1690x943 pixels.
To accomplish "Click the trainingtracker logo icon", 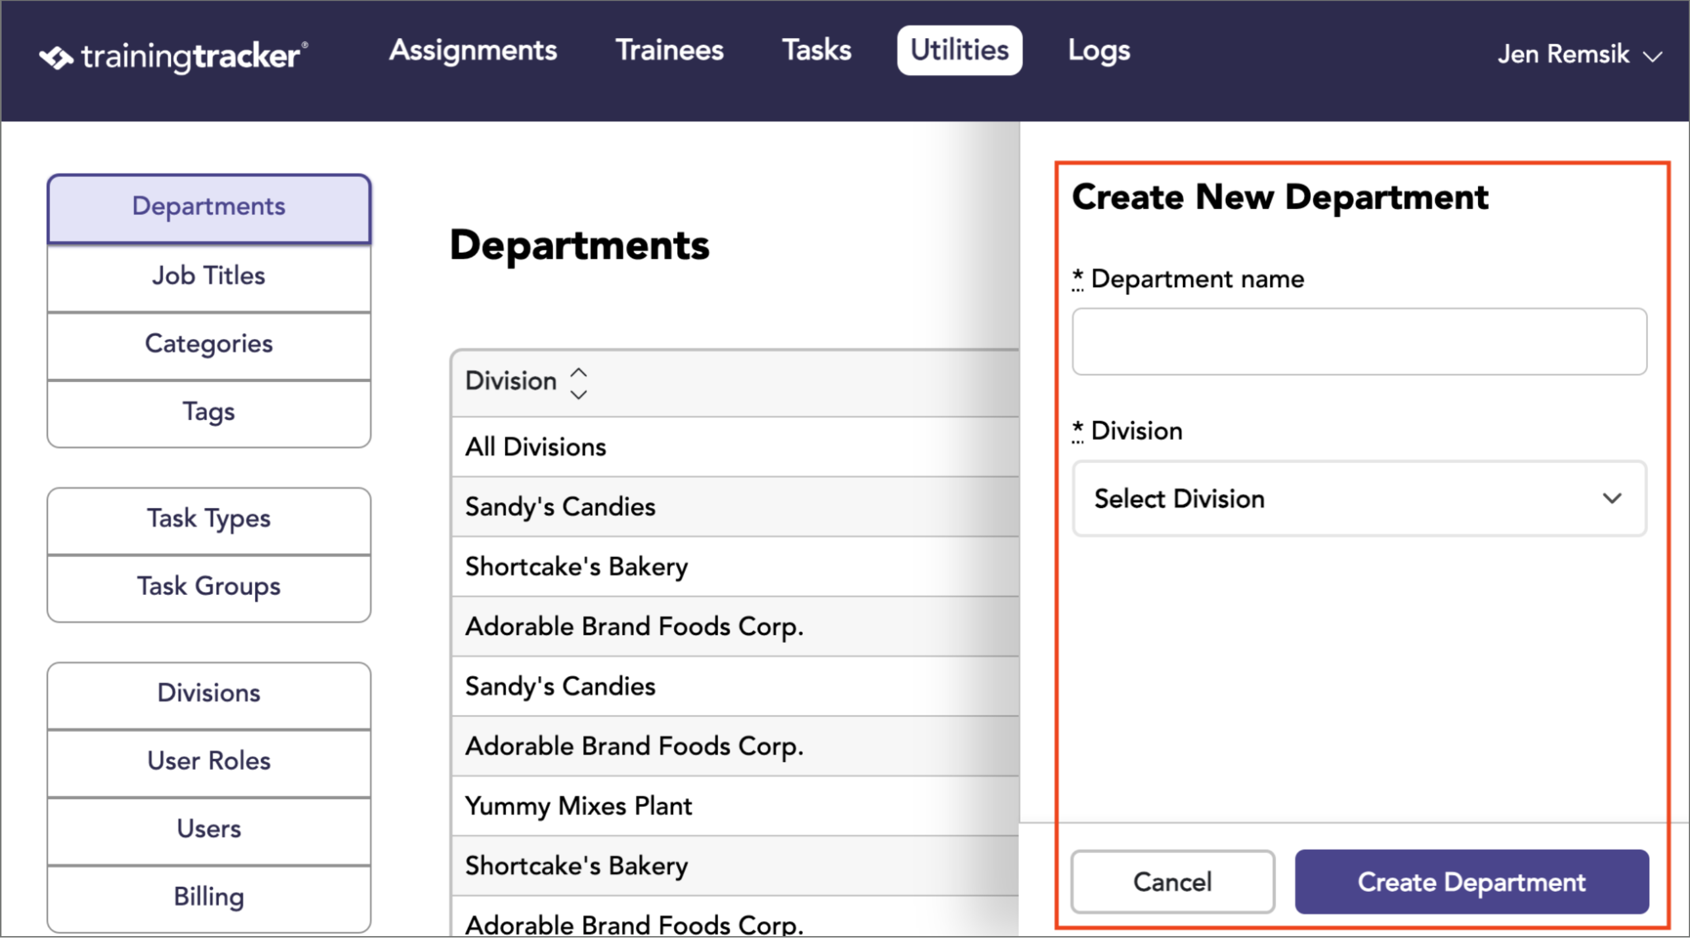I will (56, 57).
